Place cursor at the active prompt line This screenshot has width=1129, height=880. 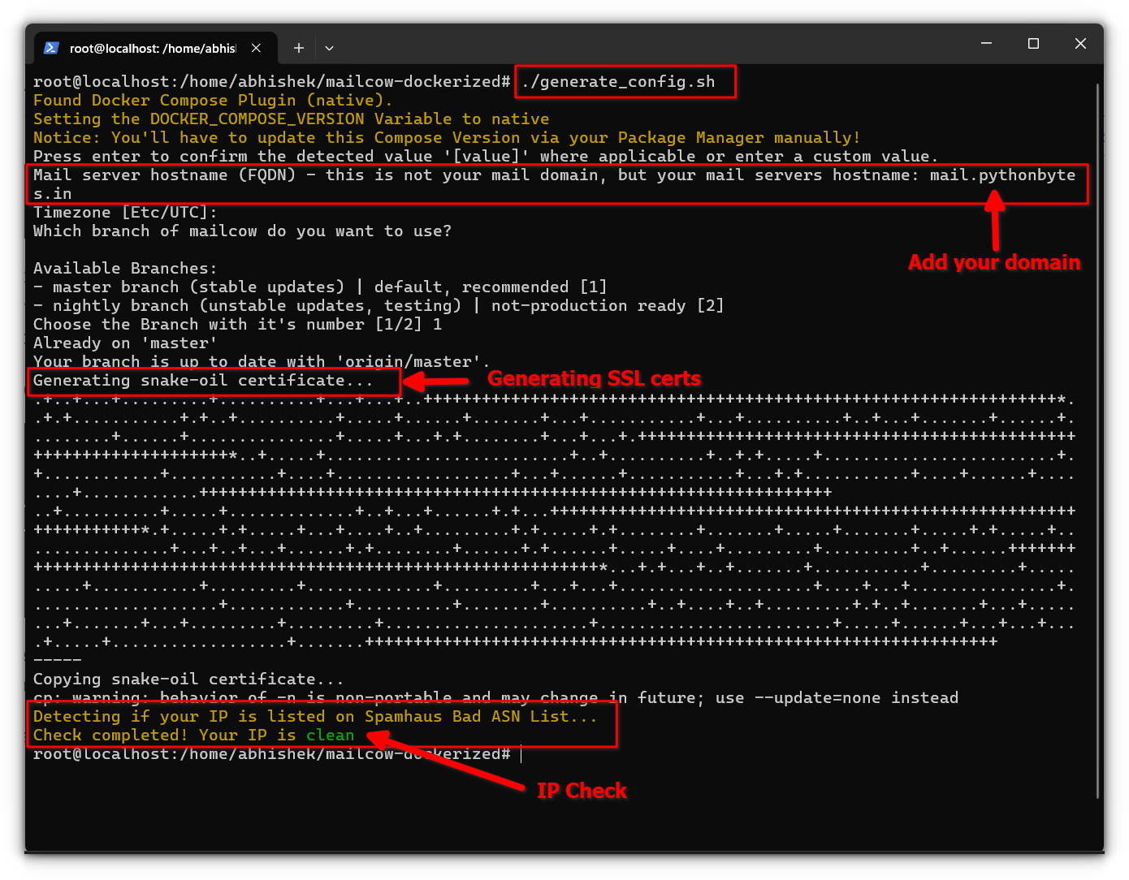click(520, 754)
